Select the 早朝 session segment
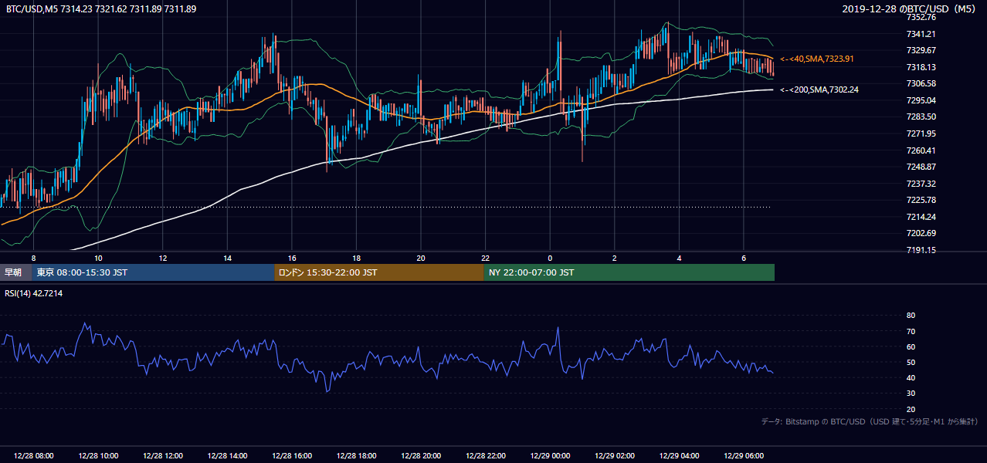This screenshot has width=987, height=463. [15, 272]
